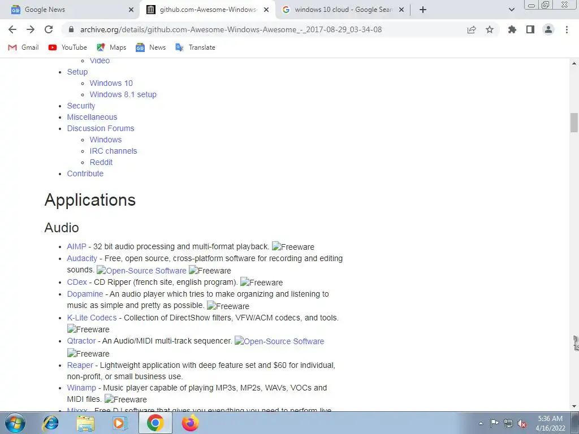The image size is (579, 434).
Task: Toggle the Chrome side panel icon
Action: pyautogui.click(x=530, y=29)
